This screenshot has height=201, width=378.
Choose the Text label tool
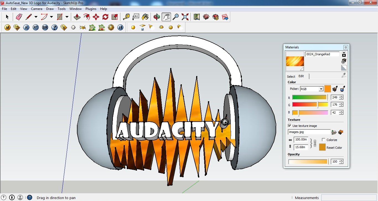(x=136, y=17)
